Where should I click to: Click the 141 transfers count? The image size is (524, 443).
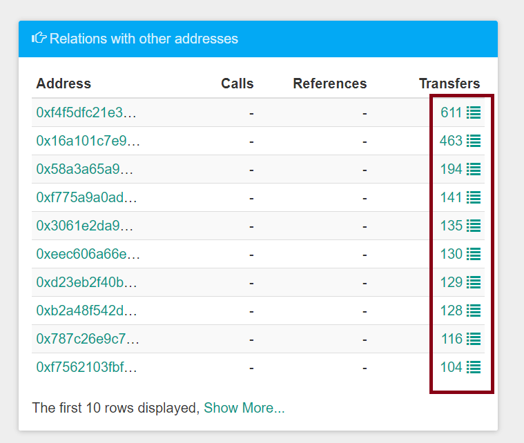(x=451, y=197)
